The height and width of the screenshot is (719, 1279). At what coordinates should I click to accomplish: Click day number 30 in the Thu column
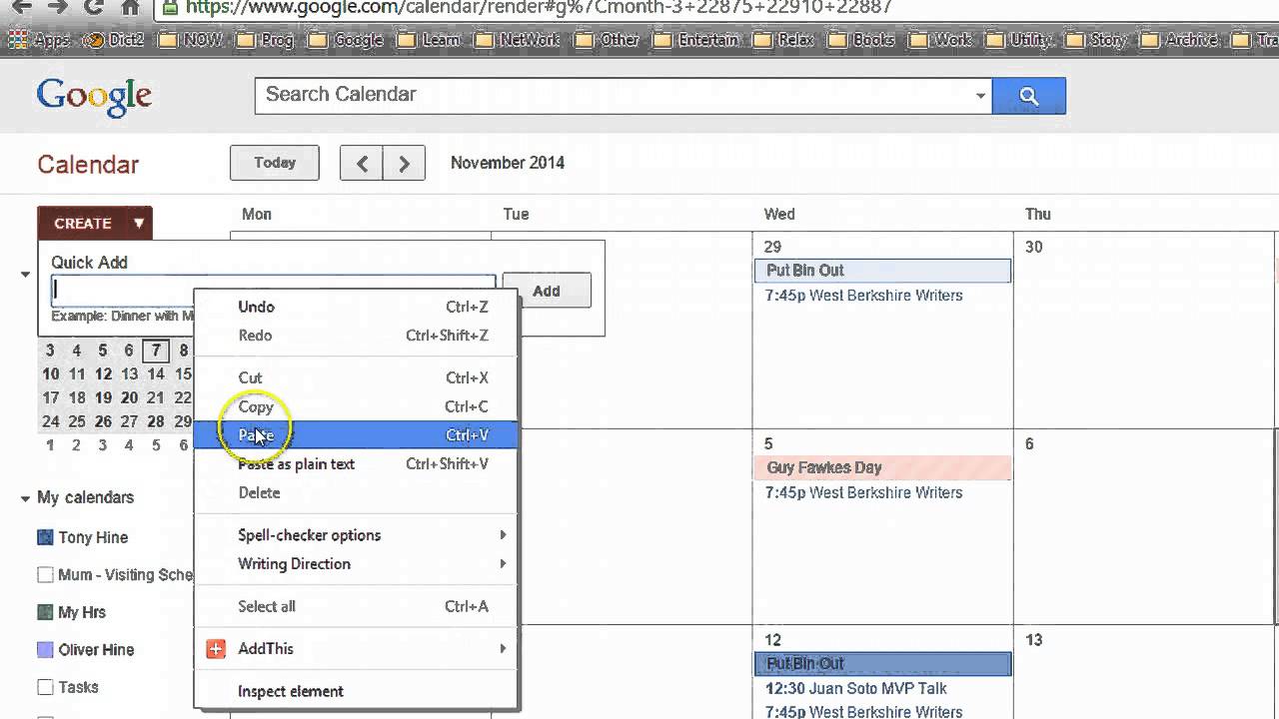click(1033, 247)
